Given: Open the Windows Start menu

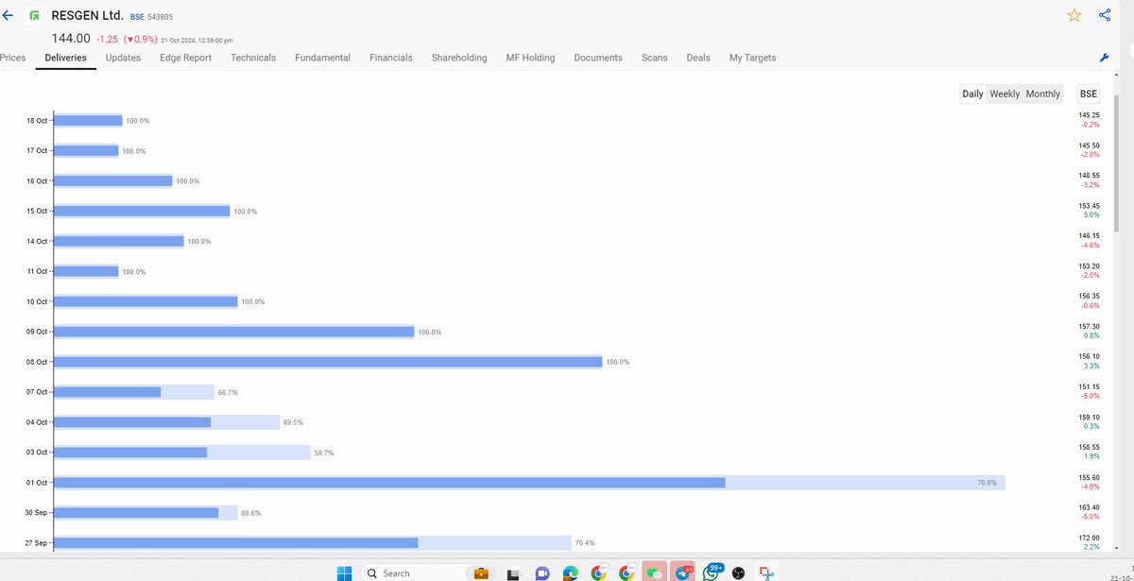Looking at the screenshot, I should point(344,572).
